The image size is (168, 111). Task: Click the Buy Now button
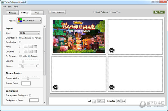tap(159, 12)
